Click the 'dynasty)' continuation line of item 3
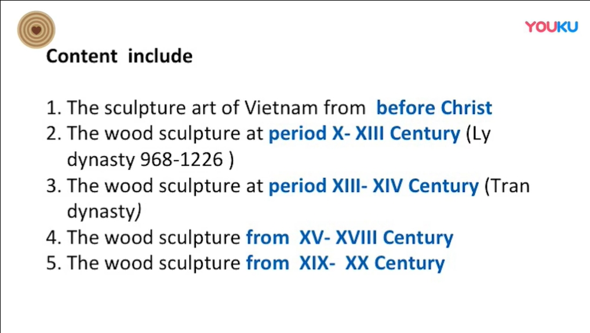Image resolution: width=590 pixels, height=333 pixels. pos(104,211)
